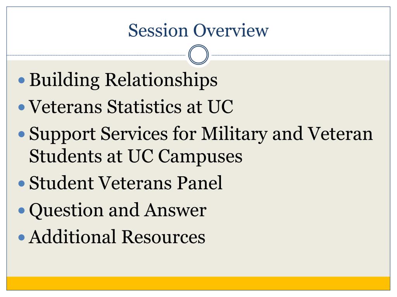Image resolution: width=397 pixels, height=297 pixels.
Task: Click the bullet dot beside Veterans Statistics
Action: (x=22, y=108)
